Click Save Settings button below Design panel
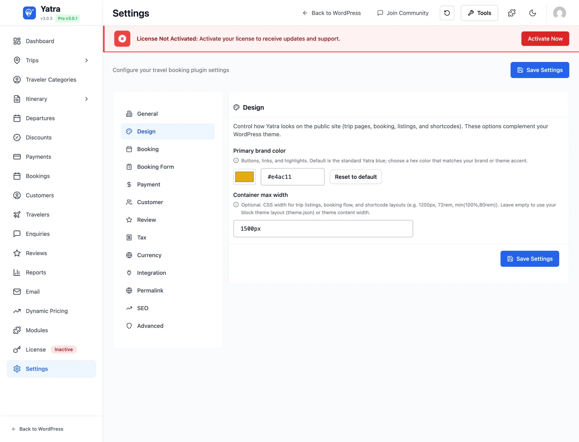Image resolution: width=579 pixels, height=442 pixels. pyautogui.click(x=530, y=259)
